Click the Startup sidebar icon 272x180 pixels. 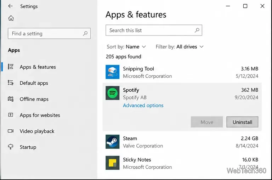pyautogui.click(x=11, y=147)
